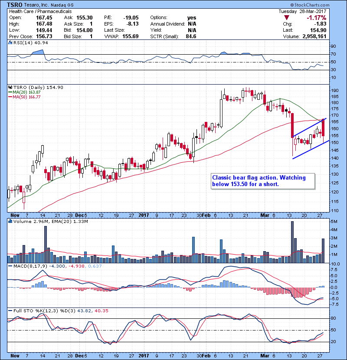347x360 pixels.
Task: Click the red MA(50) legend line marker
Action: (10, 97)
